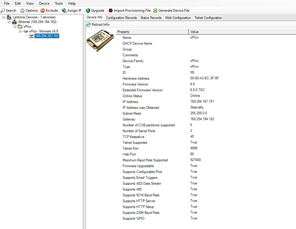This screenshot has width=296, height=229.
Task: Click the Subnet Mask value 255.255.0.0
Action: click(x=199, y=113)
